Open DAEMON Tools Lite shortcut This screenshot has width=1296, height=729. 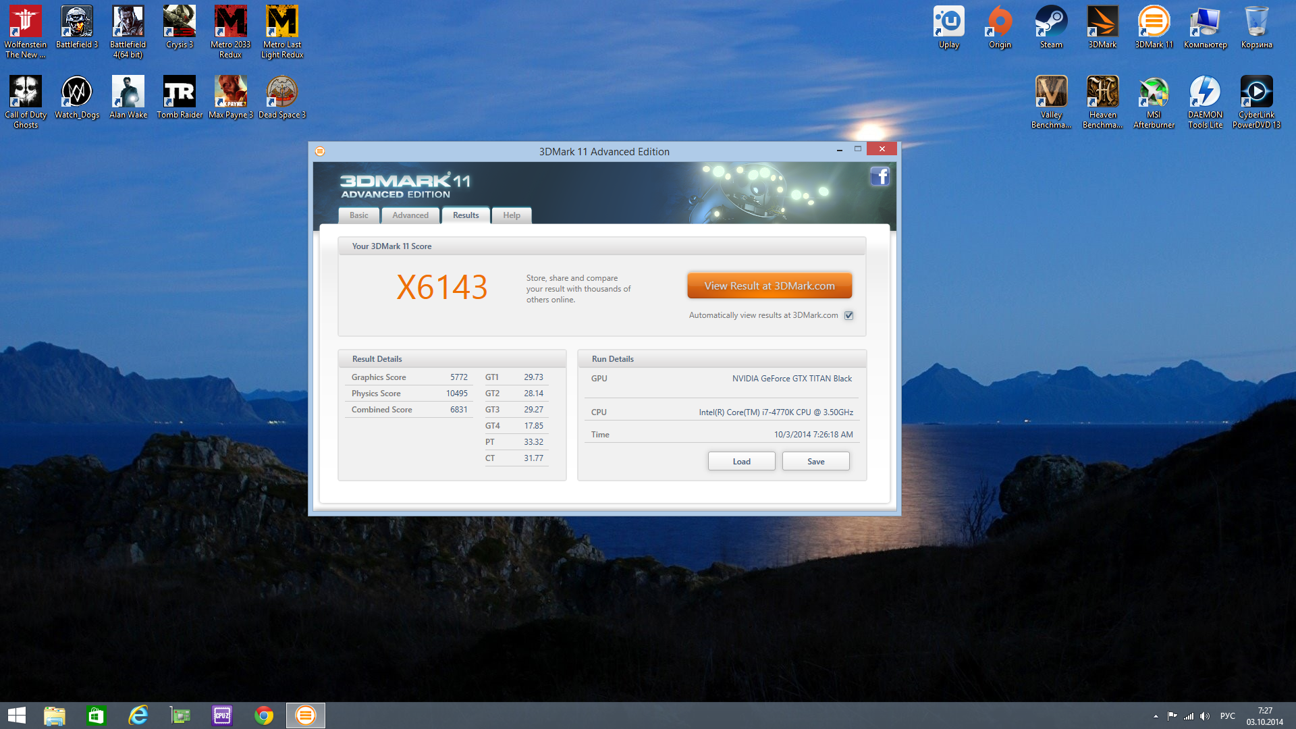tap(1205, 93)
